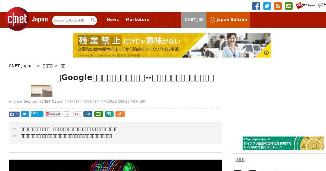Viewport: 326px width, 171px height.
Task: Open the small article thumbnail under headline
Action: 42,91
